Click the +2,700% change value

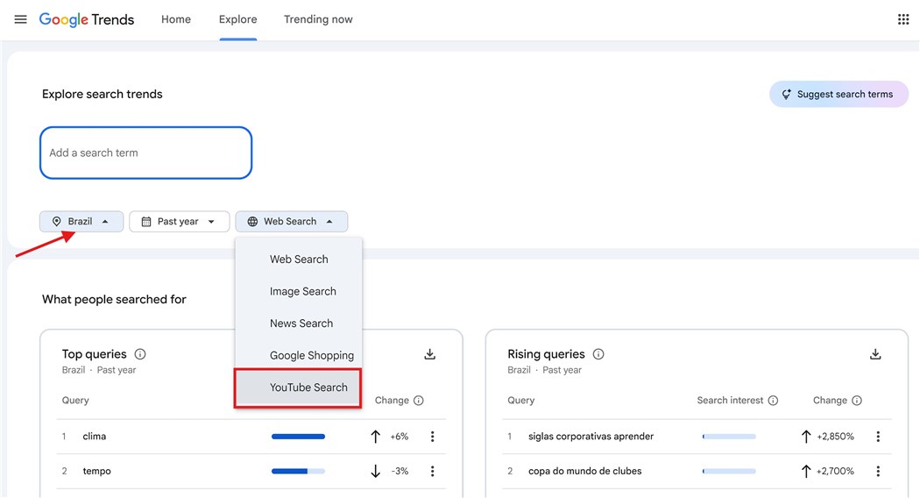836,471
